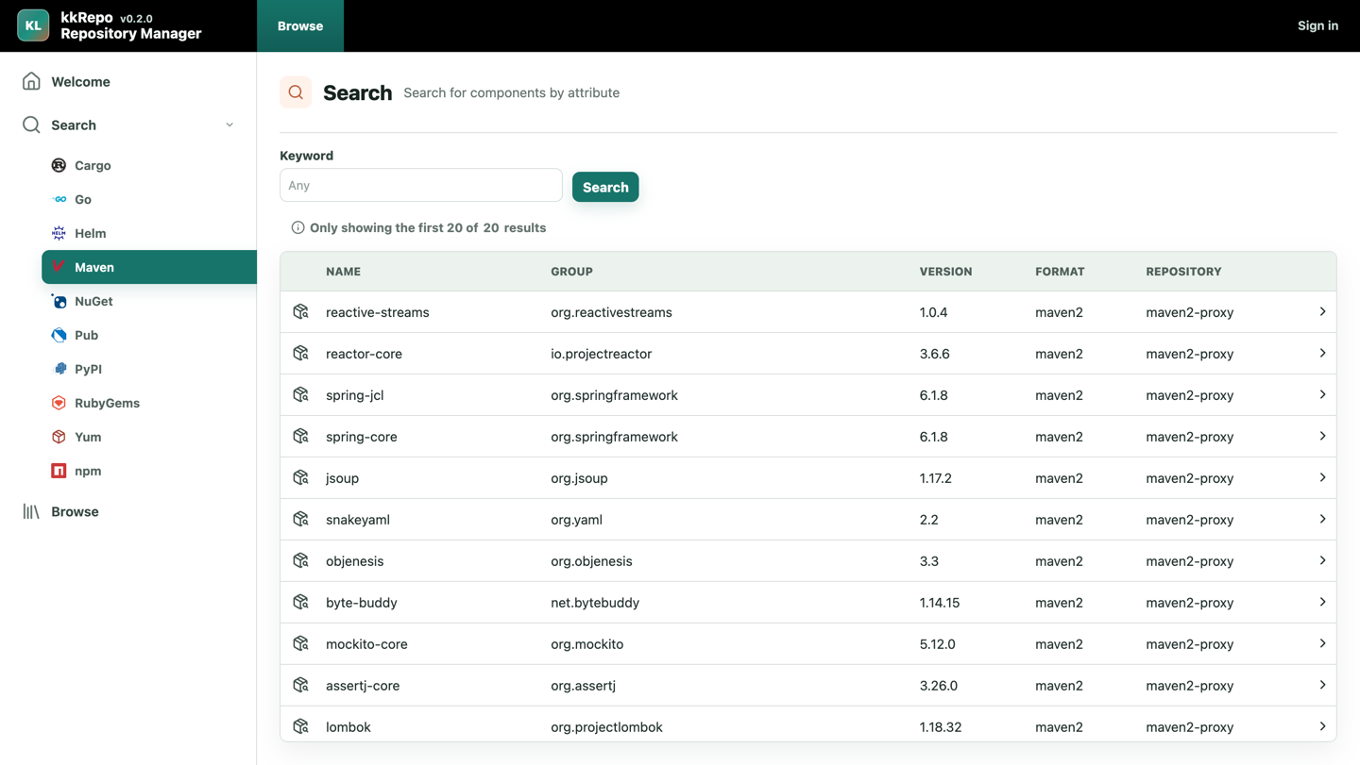Select NuGet search in sidebar
The height and width of the screenshot is (765, 1360).
(149, 301)
